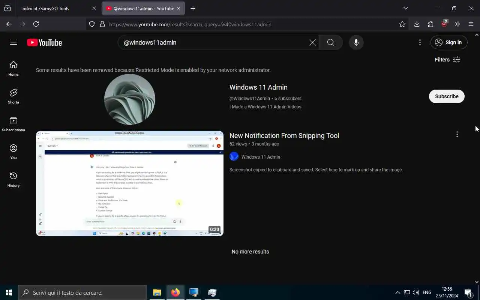This screenshot has height=300, width=480.
Task: Select the @windows11admin YouTube tab
Action: (143, 8)
